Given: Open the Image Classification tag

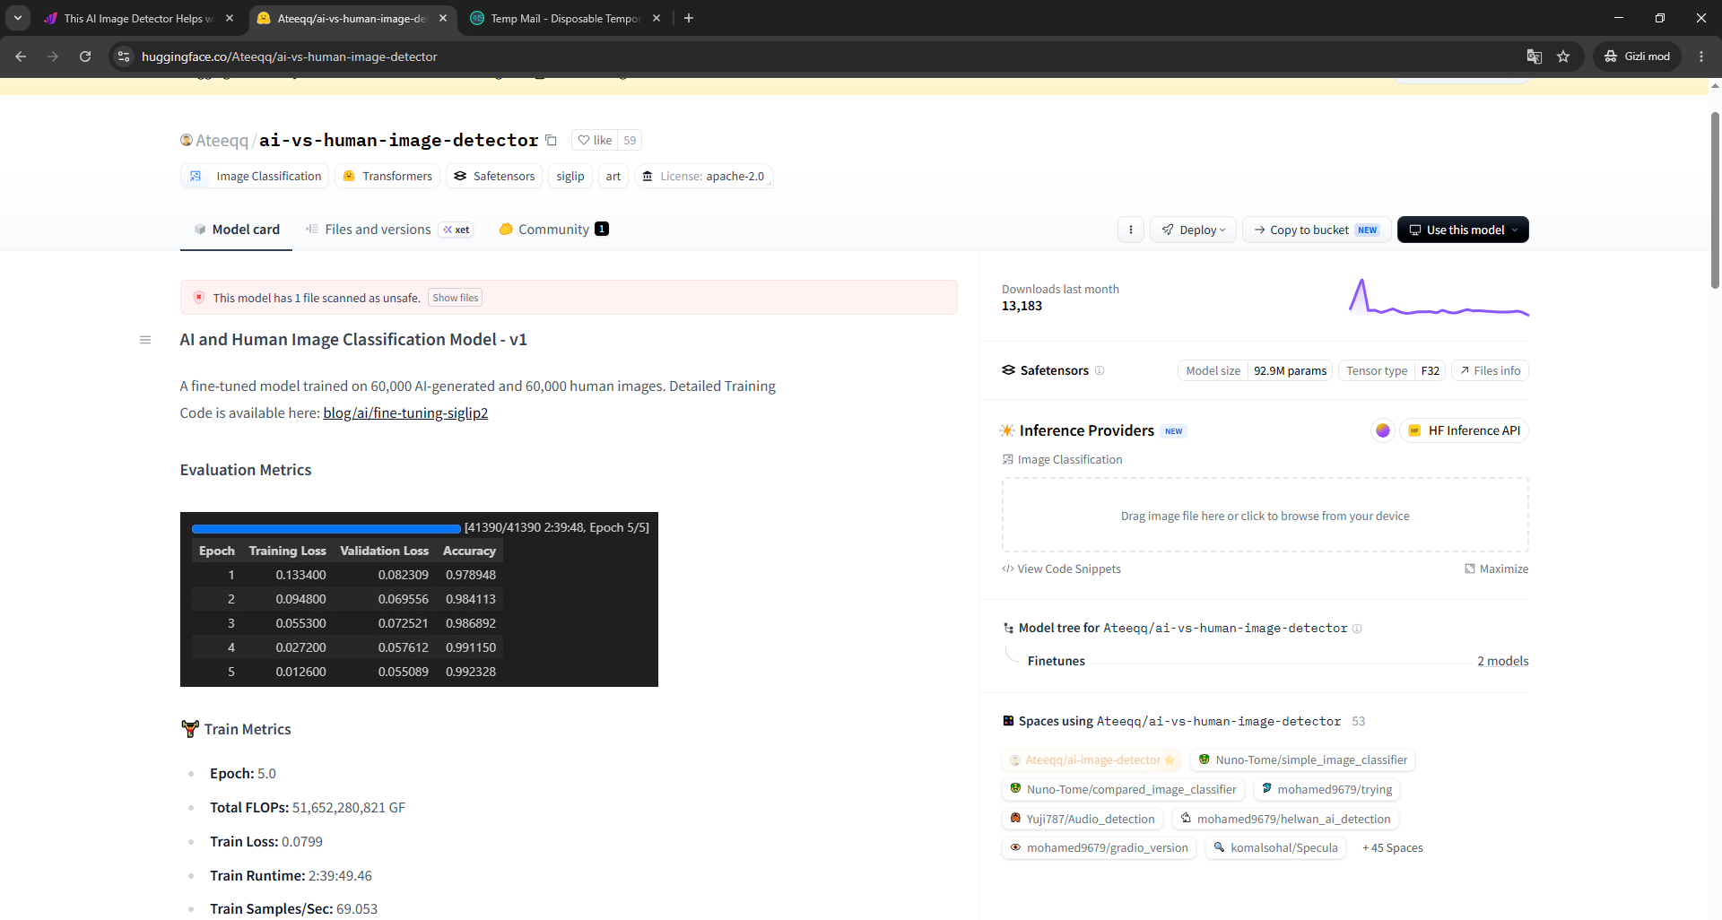Looking at the screenshot, I should click(x=255, y=176).
